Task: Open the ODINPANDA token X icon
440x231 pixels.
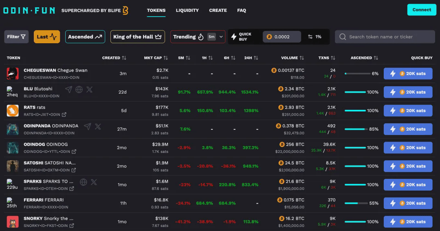Action: [98, 126]
